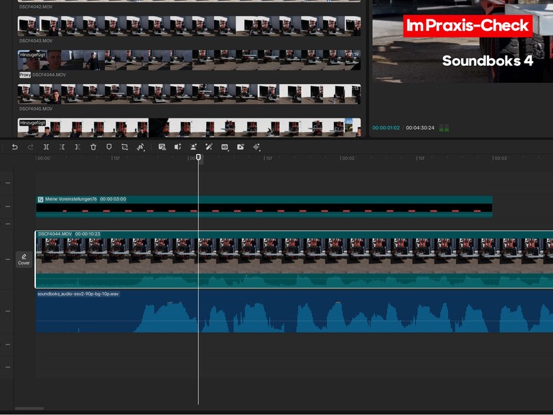Click the audio level meter in preview
553x415 pixels.
(x=444, y=128)
